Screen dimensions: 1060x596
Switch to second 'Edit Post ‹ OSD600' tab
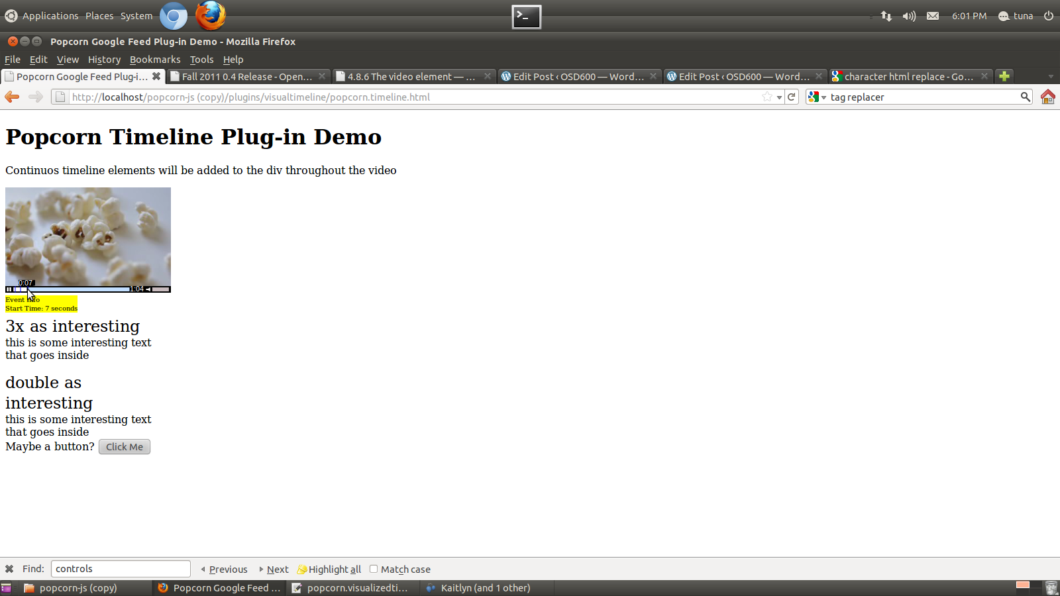(745, 76)
